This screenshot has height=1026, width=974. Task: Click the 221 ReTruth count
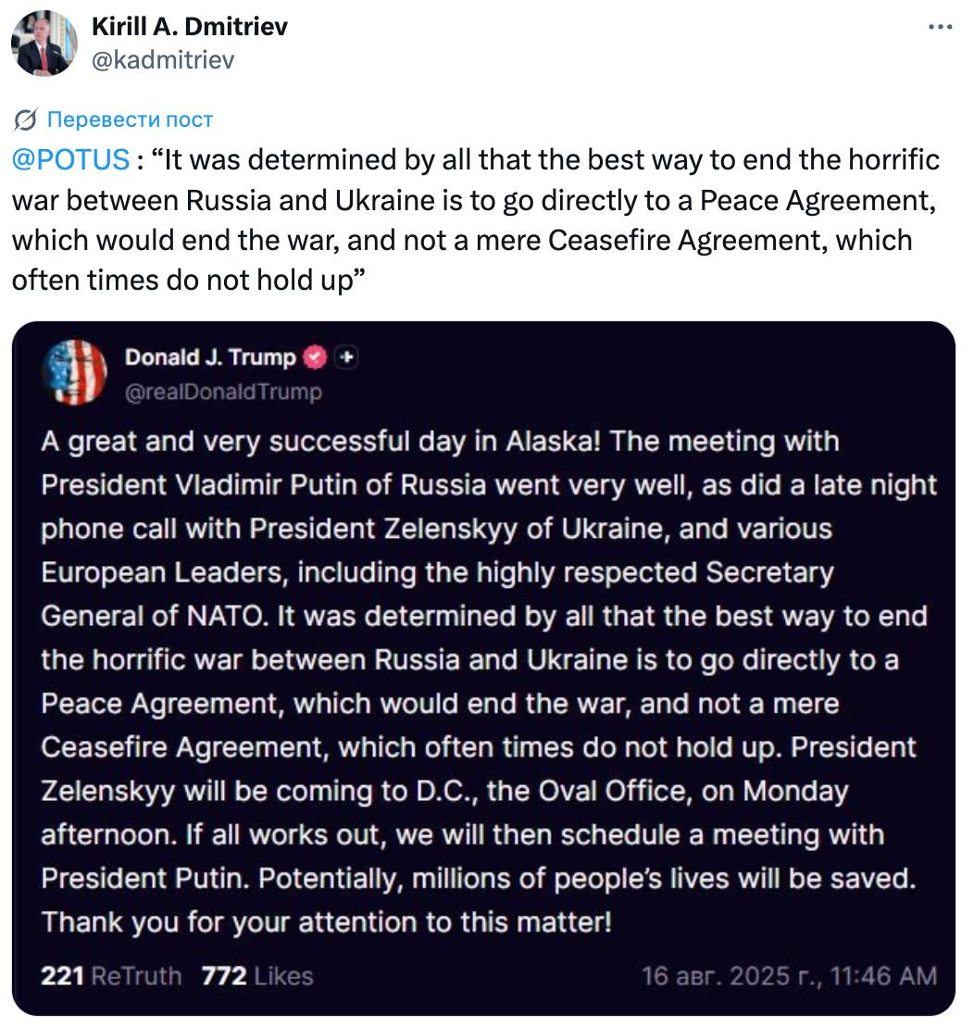pyautogui.click(x=62, y=976)
